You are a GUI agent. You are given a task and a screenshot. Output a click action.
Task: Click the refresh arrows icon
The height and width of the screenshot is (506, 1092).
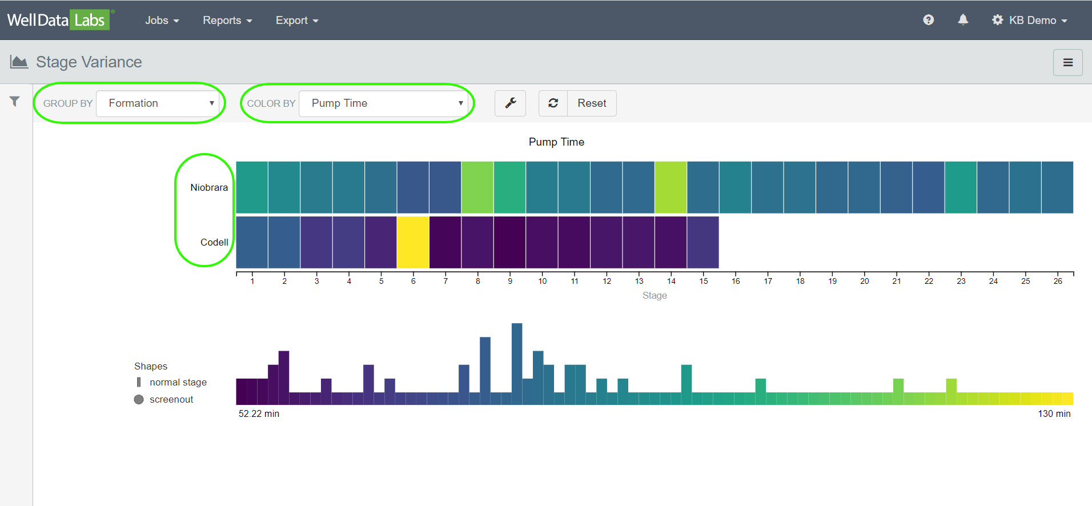pos(553,103)
